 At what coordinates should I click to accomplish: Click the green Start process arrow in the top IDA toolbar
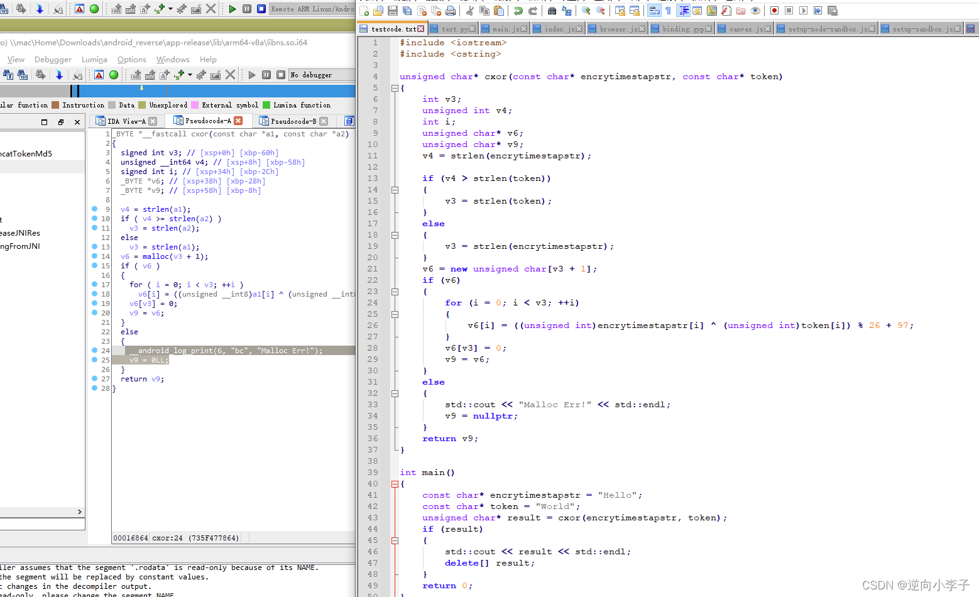pos(232,9)
